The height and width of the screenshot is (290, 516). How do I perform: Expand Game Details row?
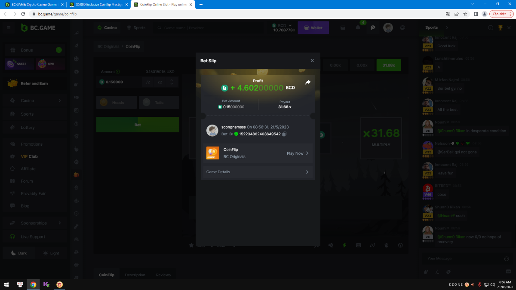pos(258,172)
